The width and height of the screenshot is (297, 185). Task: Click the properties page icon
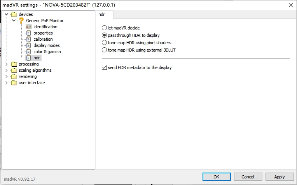[x=29, y=33]
